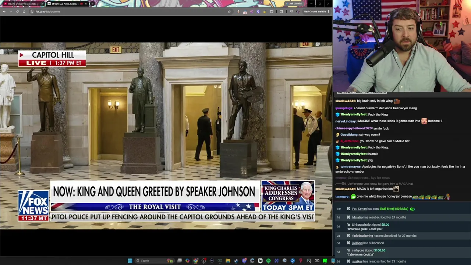The height and width of the screenshot is (265, 471).
Task: Click GucciMang chat username
Action: pyautogui.click(x=349, y=135)
